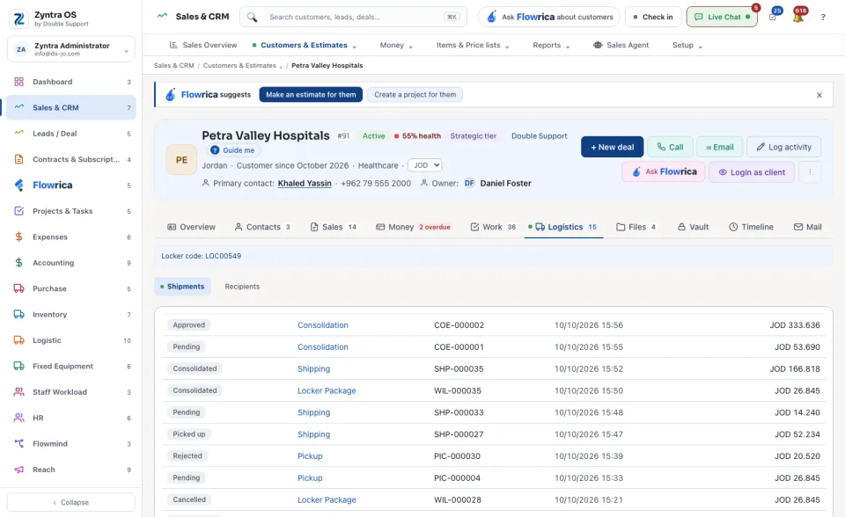
Task: Click the search magnifier icon
Action: point(253,18)
